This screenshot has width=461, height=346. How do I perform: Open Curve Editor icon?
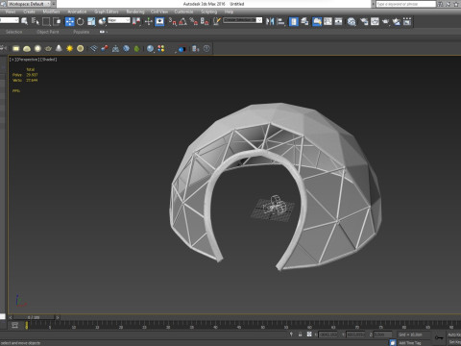point(328,21)
